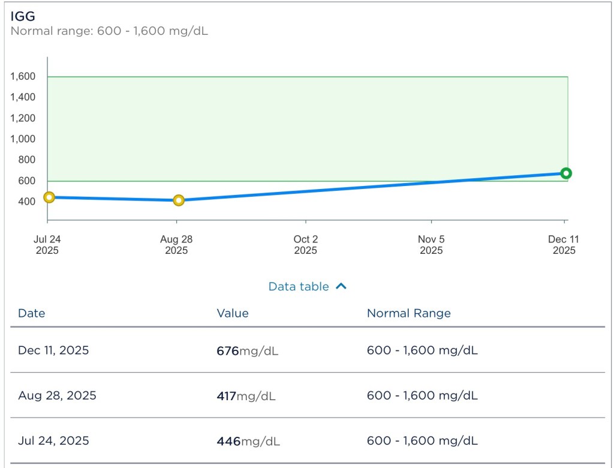This screenshot has width=614, height=468.
Task: Click the Oct 2 2025 axis label
Action: click(306, 245)
